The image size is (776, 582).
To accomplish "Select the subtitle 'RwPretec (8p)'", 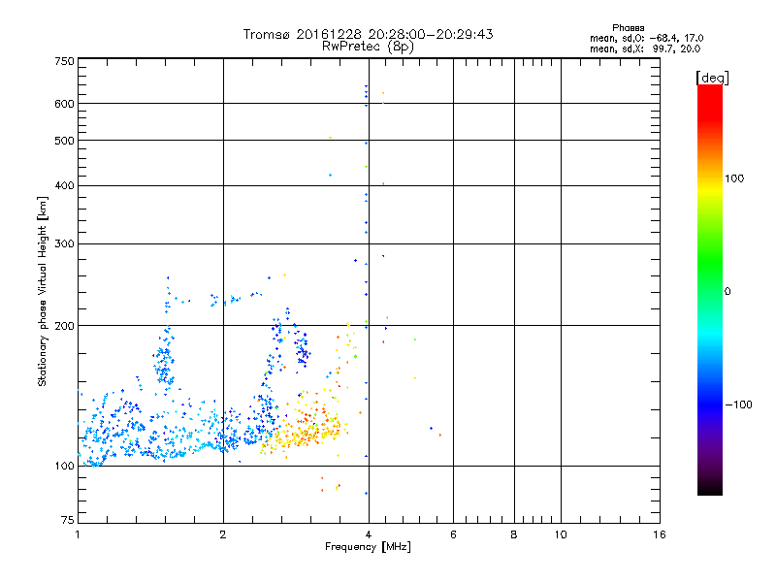I will pyautogui.click(x=368, y=47).
